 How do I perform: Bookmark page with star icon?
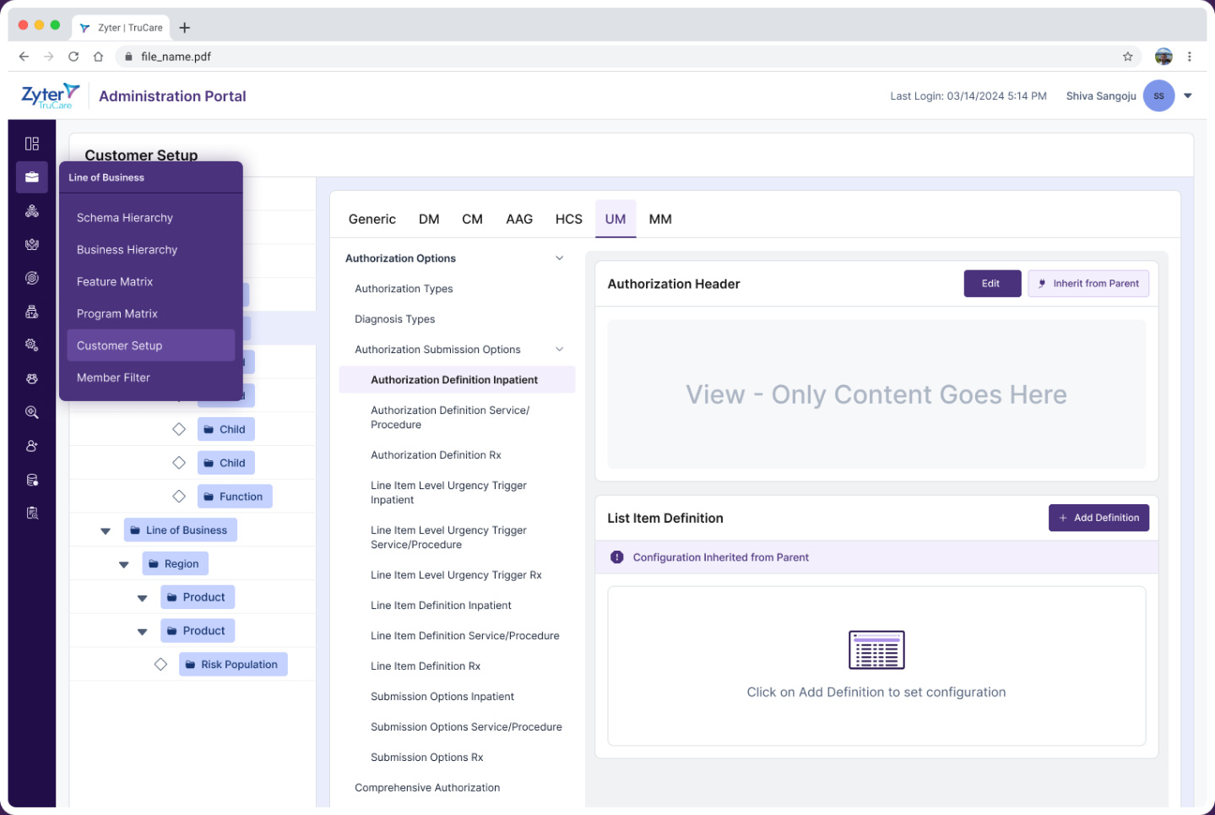1127,57
